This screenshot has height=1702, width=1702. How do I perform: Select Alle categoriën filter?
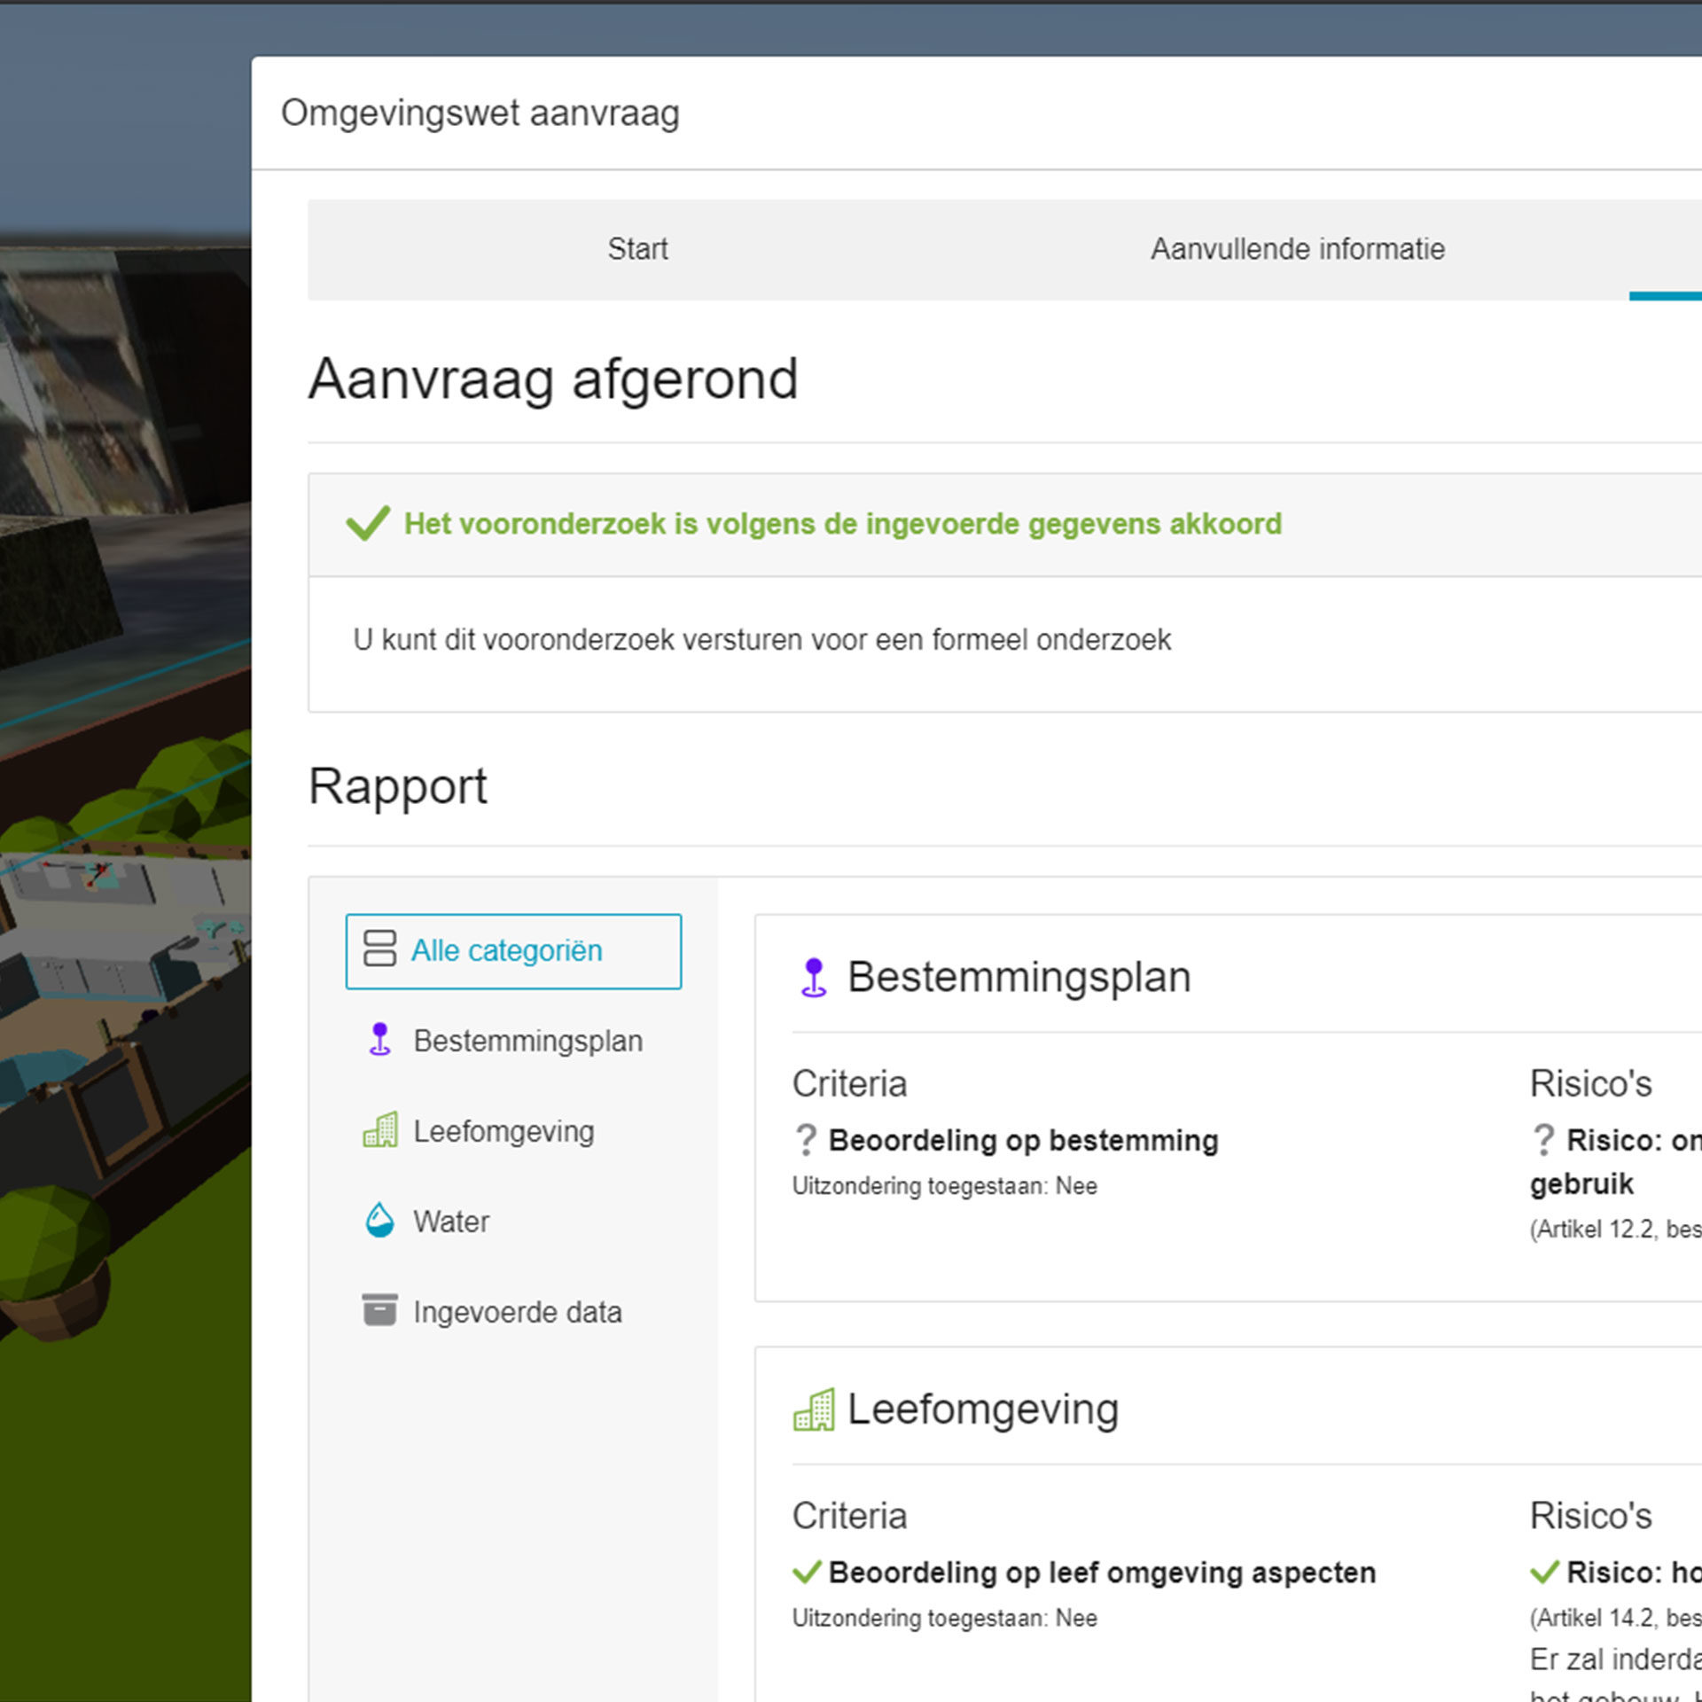tap(513, 951)
